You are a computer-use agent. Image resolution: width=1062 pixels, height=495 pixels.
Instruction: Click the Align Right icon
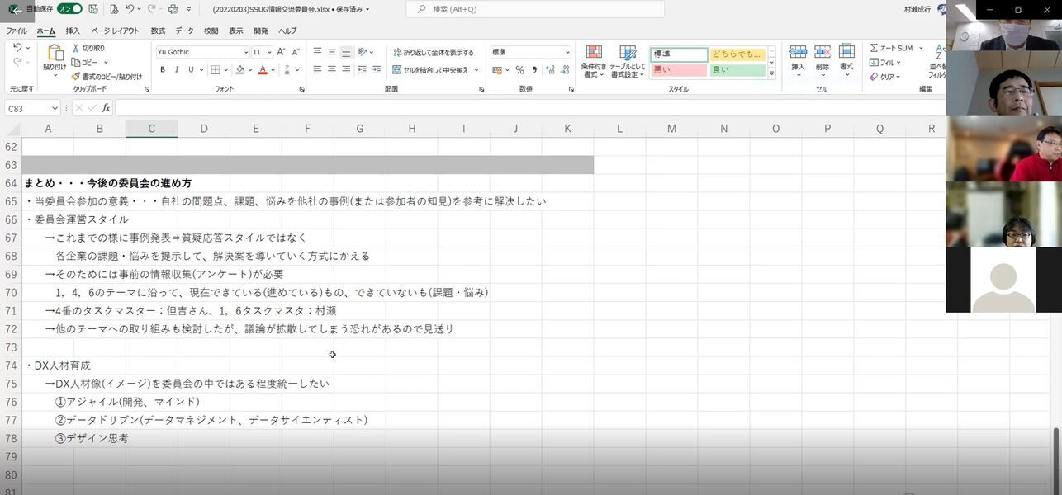[x=345, y=70]
